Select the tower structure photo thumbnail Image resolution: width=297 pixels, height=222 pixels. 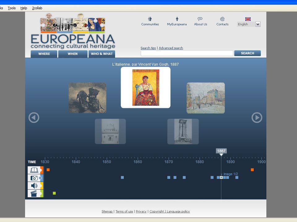pyautogui.click(x=183, y=131)
